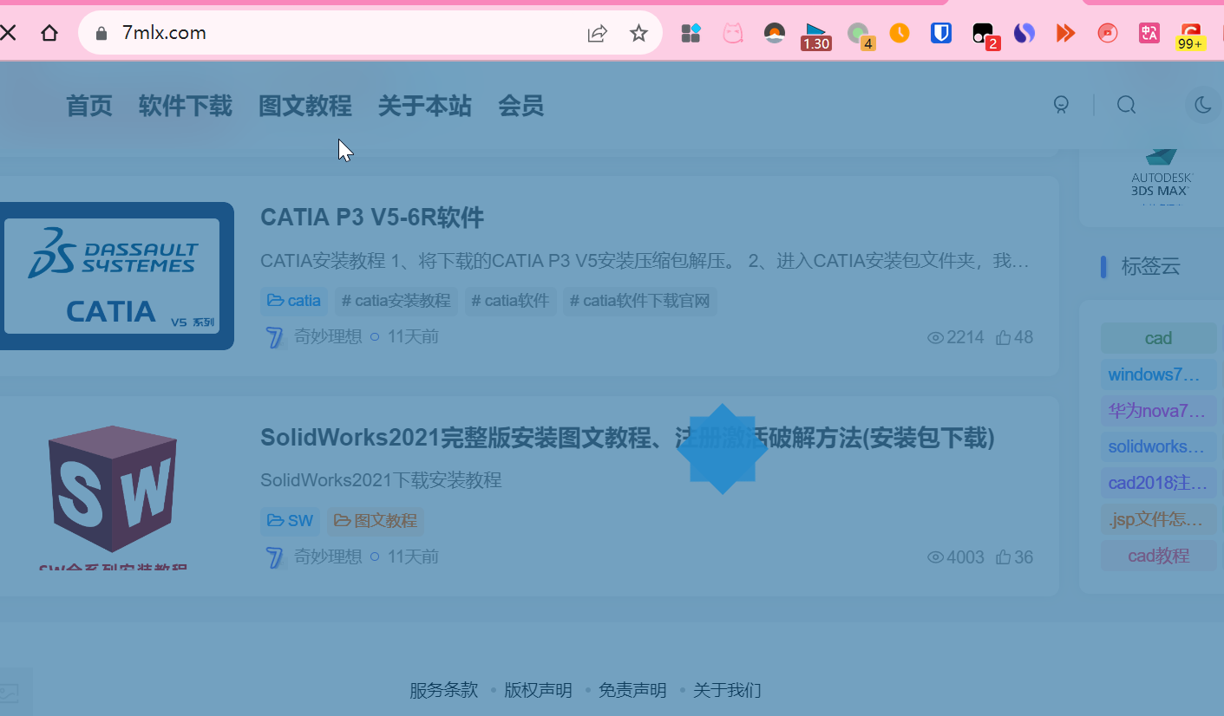
Task: Click the pink cat extension icon
Action: click(733, 33)
